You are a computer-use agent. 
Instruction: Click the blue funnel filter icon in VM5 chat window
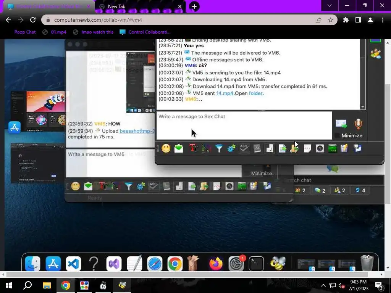click(x=128, y=186)
